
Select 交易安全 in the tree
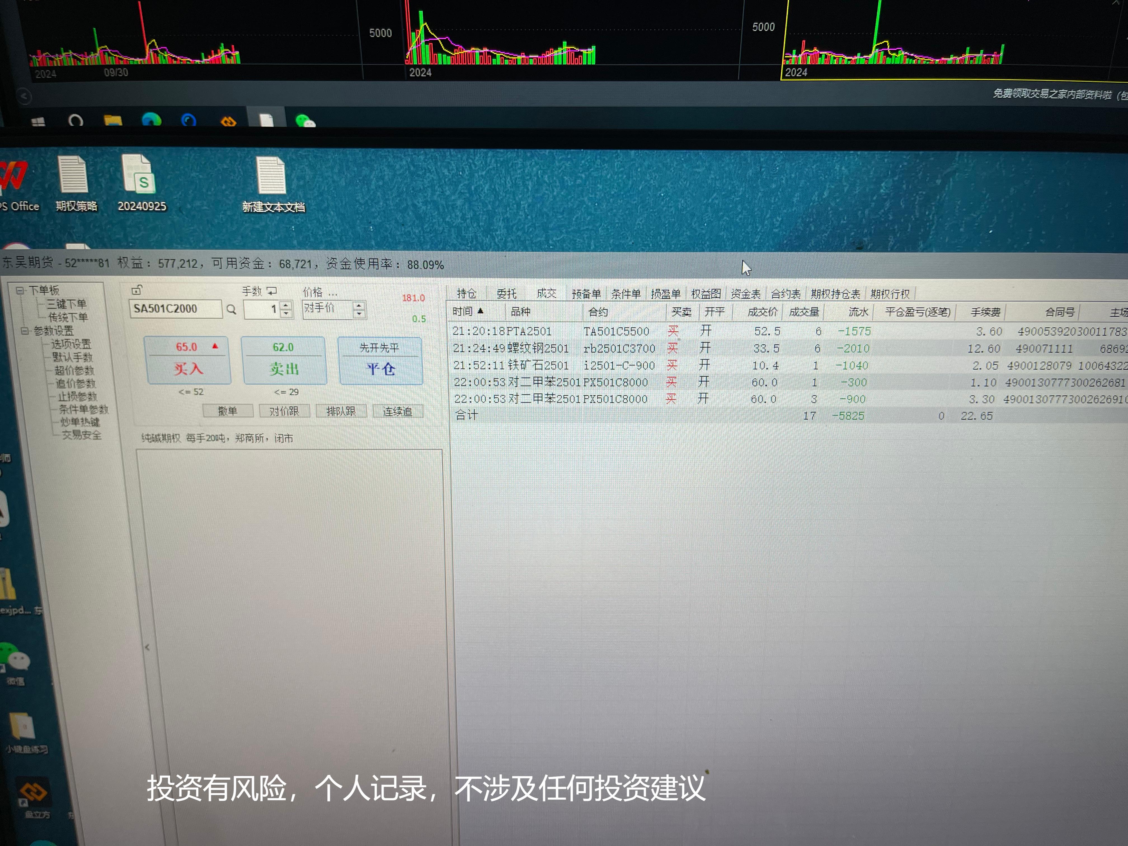tap(82, 435)
